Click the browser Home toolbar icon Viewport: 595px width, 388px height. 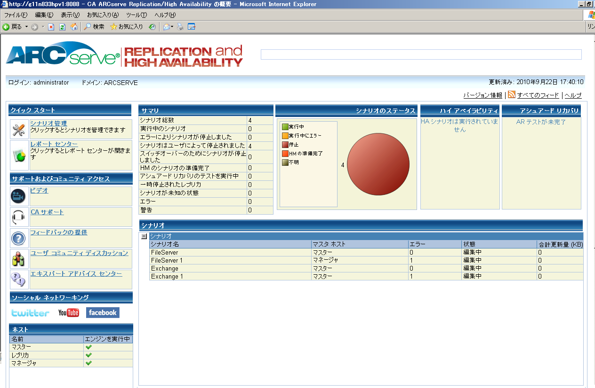(74, 27)
